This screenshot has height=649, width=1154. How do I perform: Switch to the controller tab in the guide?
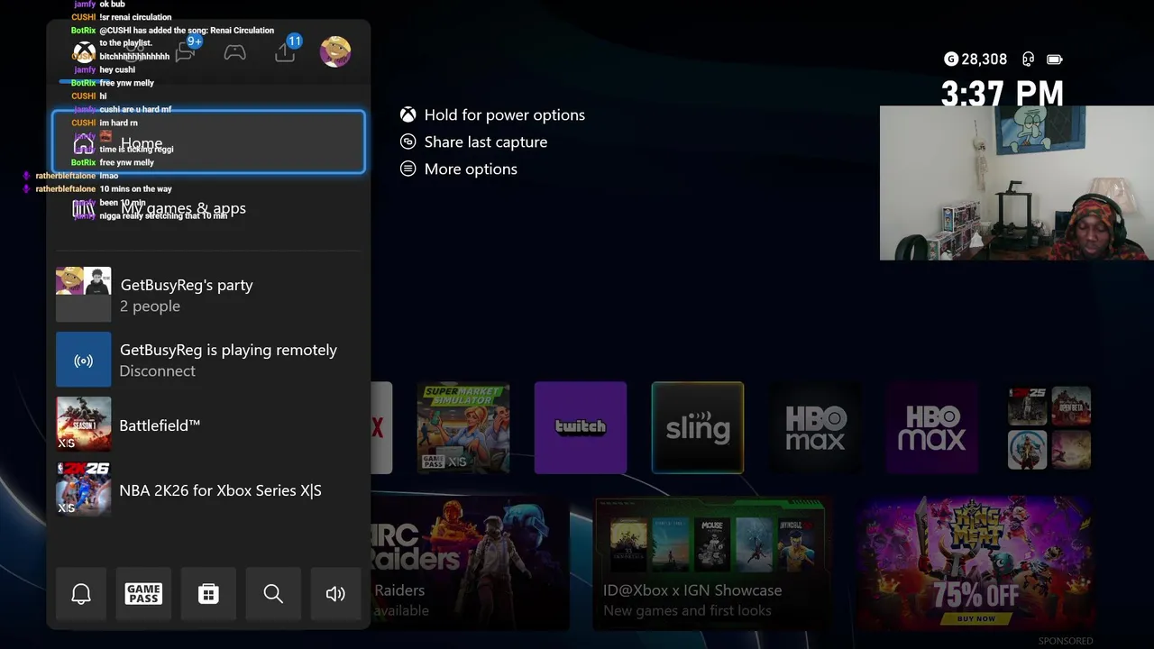(234, 52)
